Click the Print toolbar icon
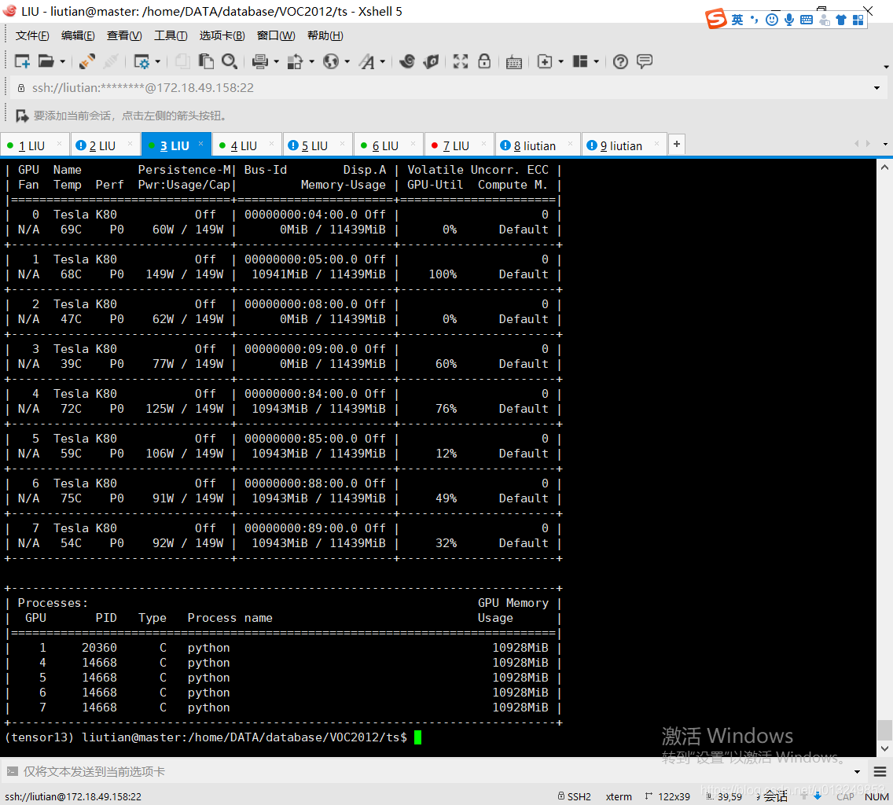The width and height of the screenshot is (893, 805). (260, 61)
